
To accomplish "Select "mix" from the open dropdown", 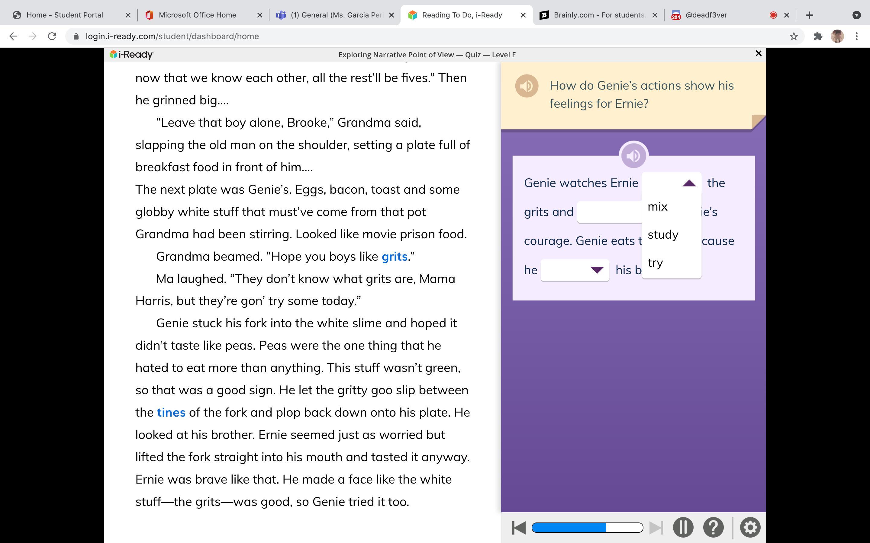I will (658, 207).
